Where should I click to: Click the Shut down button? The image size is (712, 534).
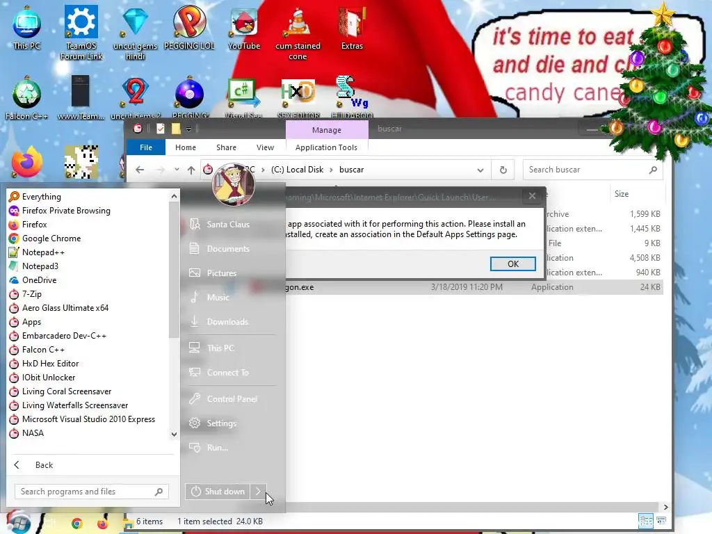[x=218, y=492]
